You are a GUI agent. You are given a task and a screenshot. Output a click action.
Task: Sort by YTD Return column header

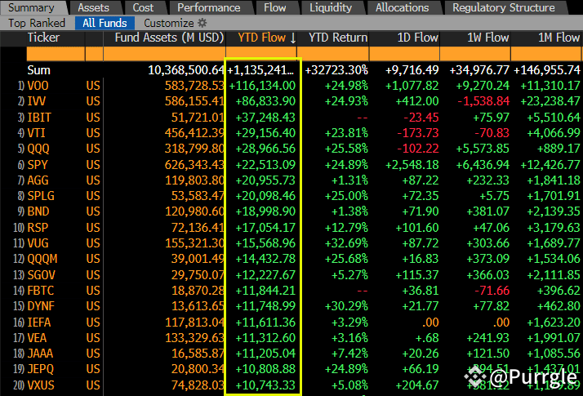(337, 38)
